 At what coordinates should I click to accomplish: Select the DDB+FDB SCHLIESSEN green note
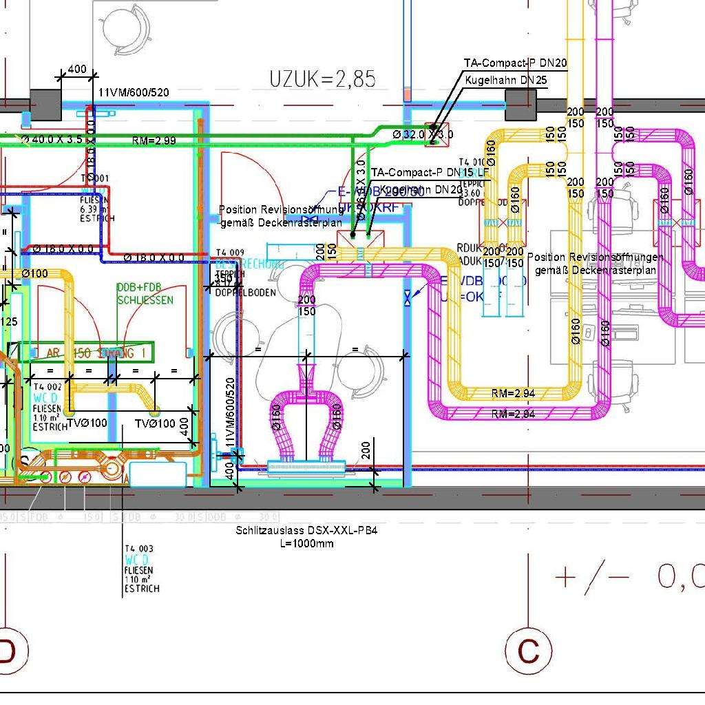click(x=145, y=295)
